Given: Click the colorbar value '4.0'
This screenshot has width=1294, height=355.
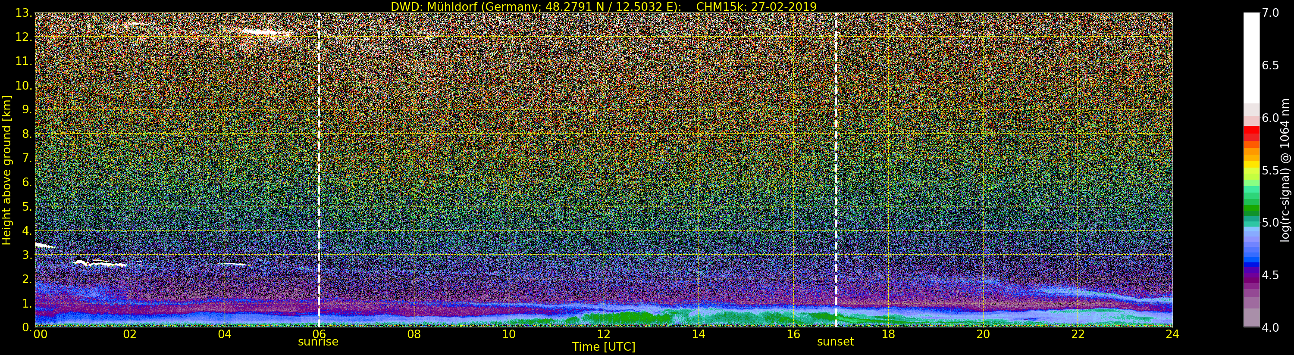Looking at the screenshot, I should click(1270, 327).
